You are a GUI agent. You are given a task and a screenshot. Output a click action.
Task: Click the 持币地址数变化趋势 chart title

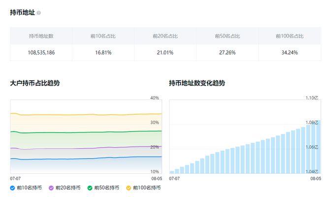click(x=197, y=83)
